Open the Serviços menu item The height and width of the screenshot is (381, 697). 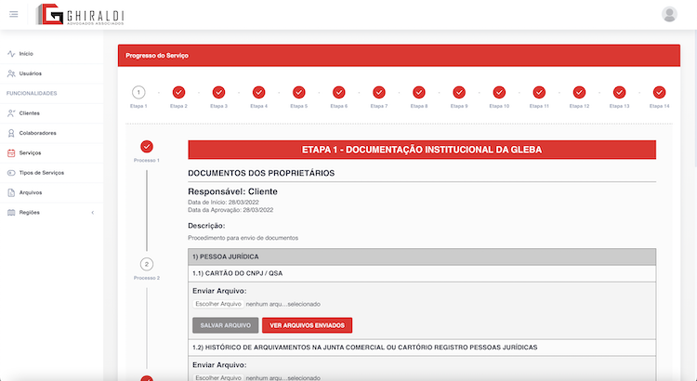[51, 153]
